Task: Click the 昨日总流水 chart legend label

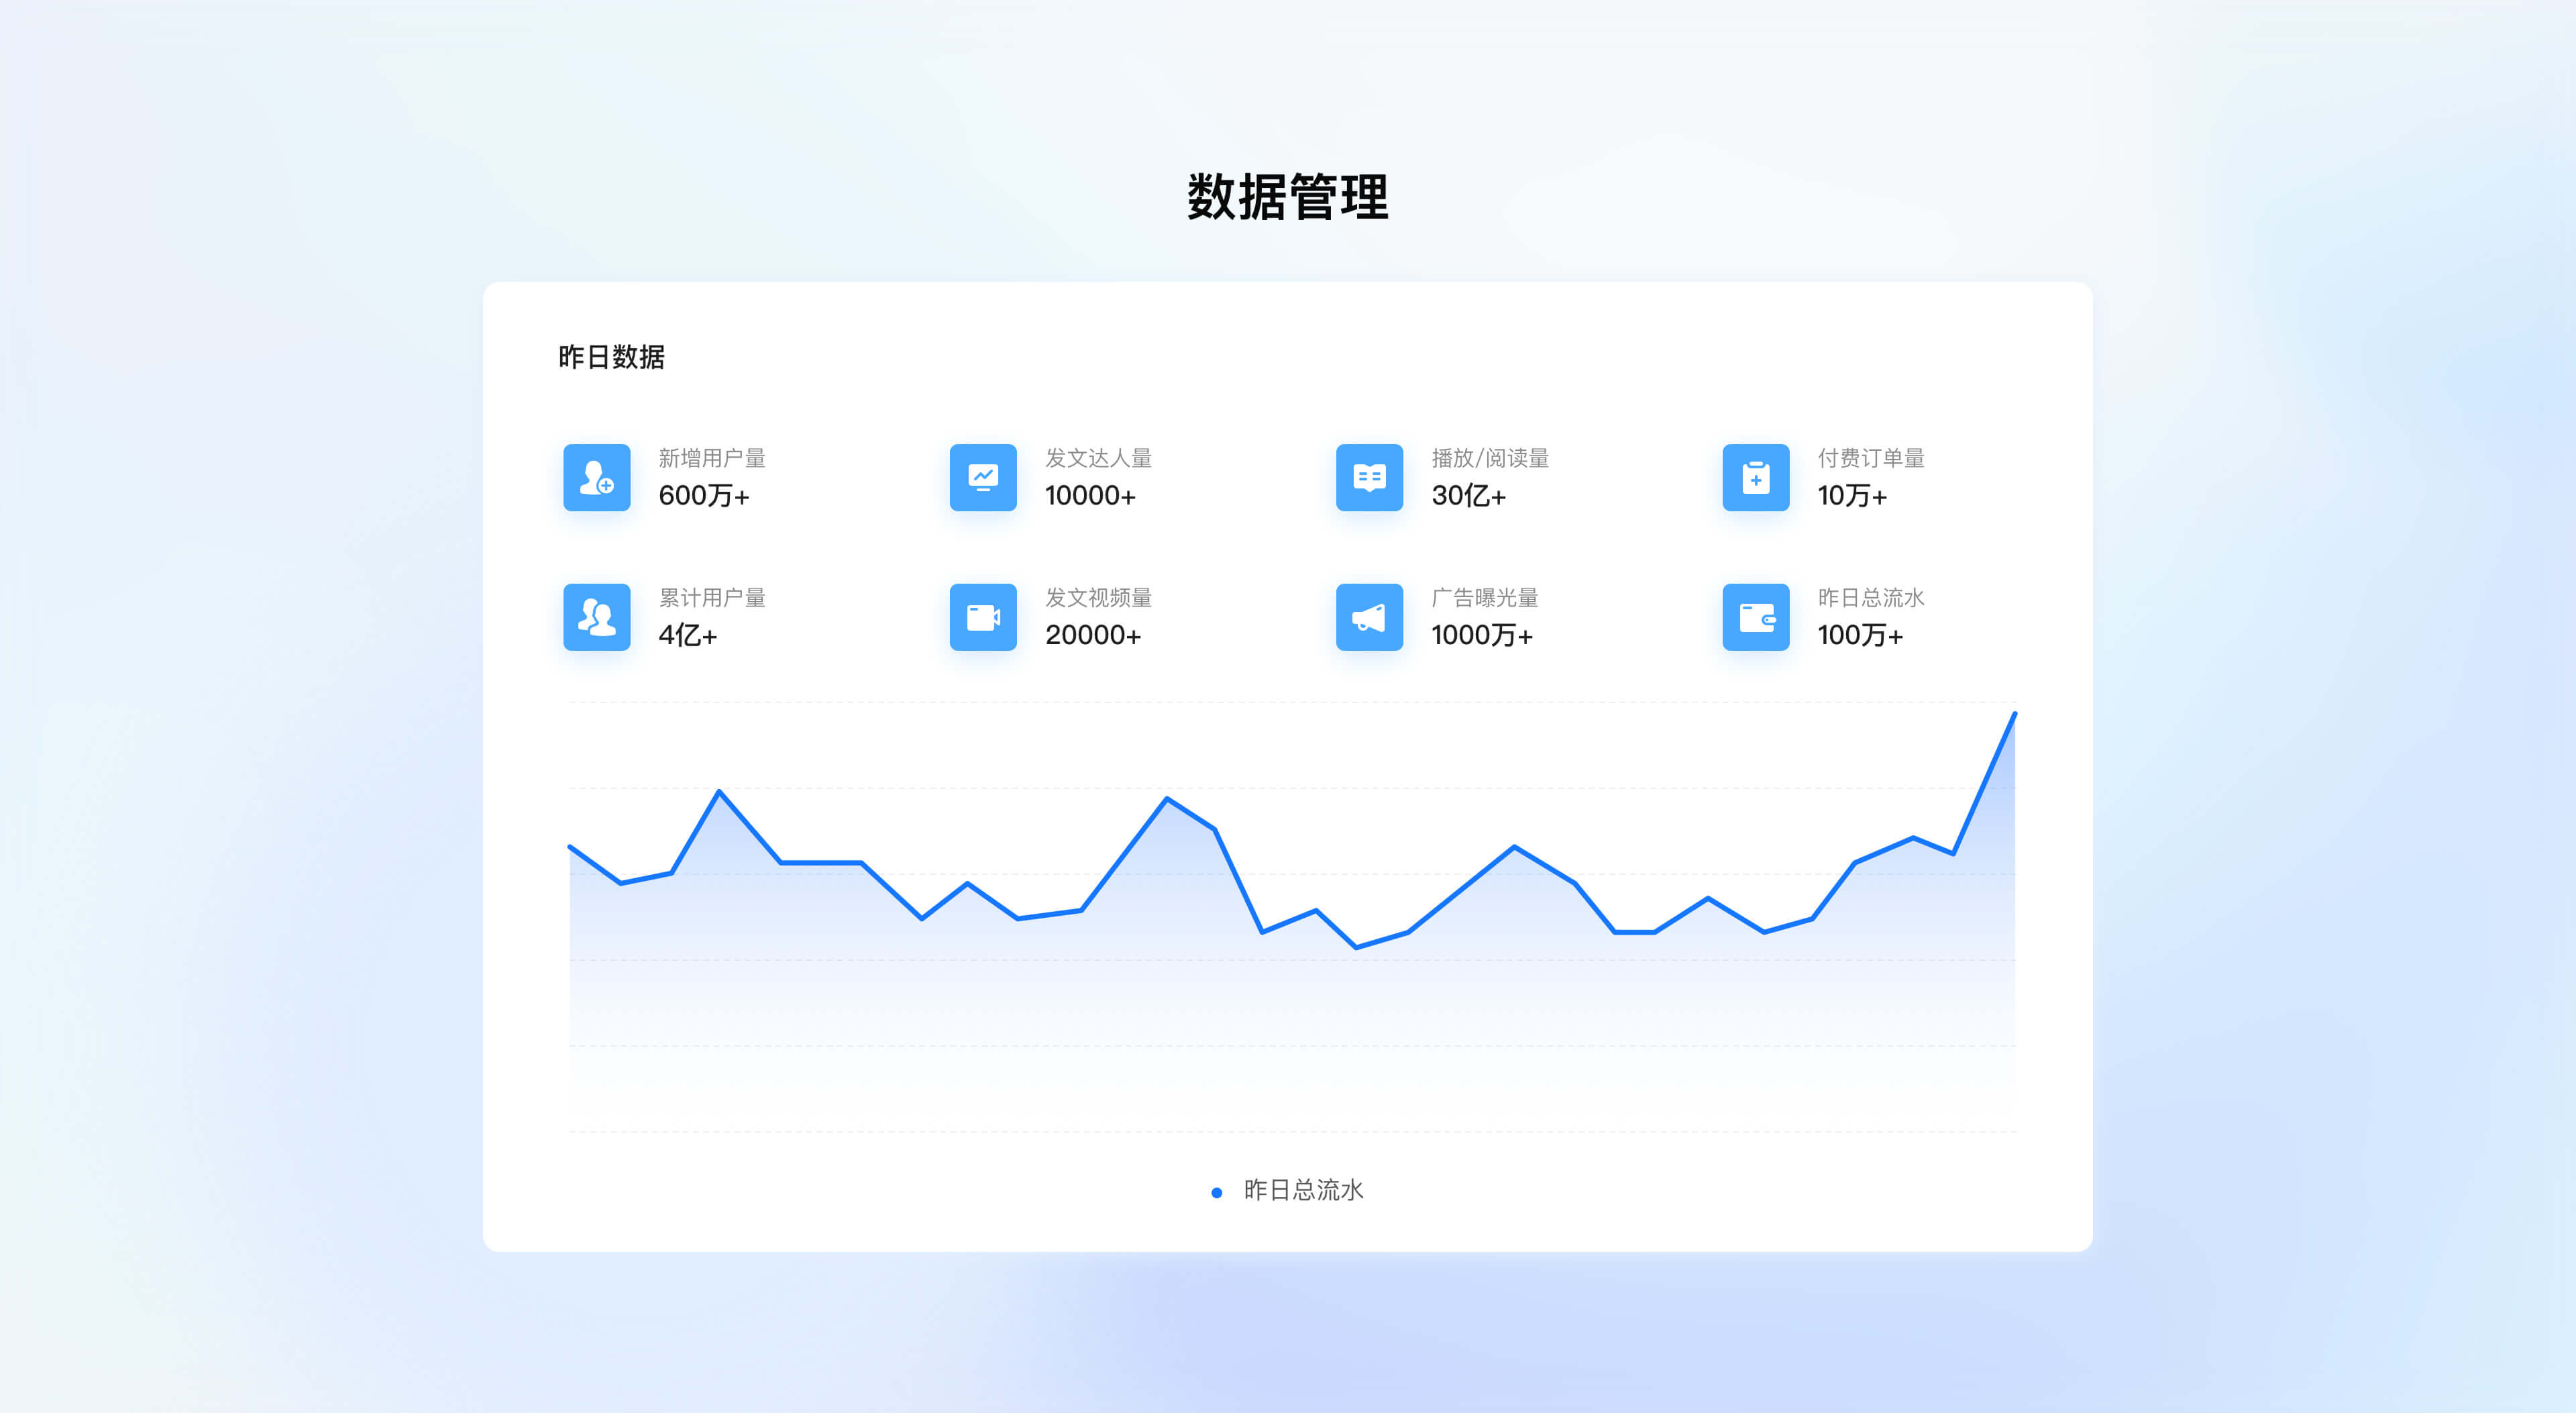Action: 1303,1190
